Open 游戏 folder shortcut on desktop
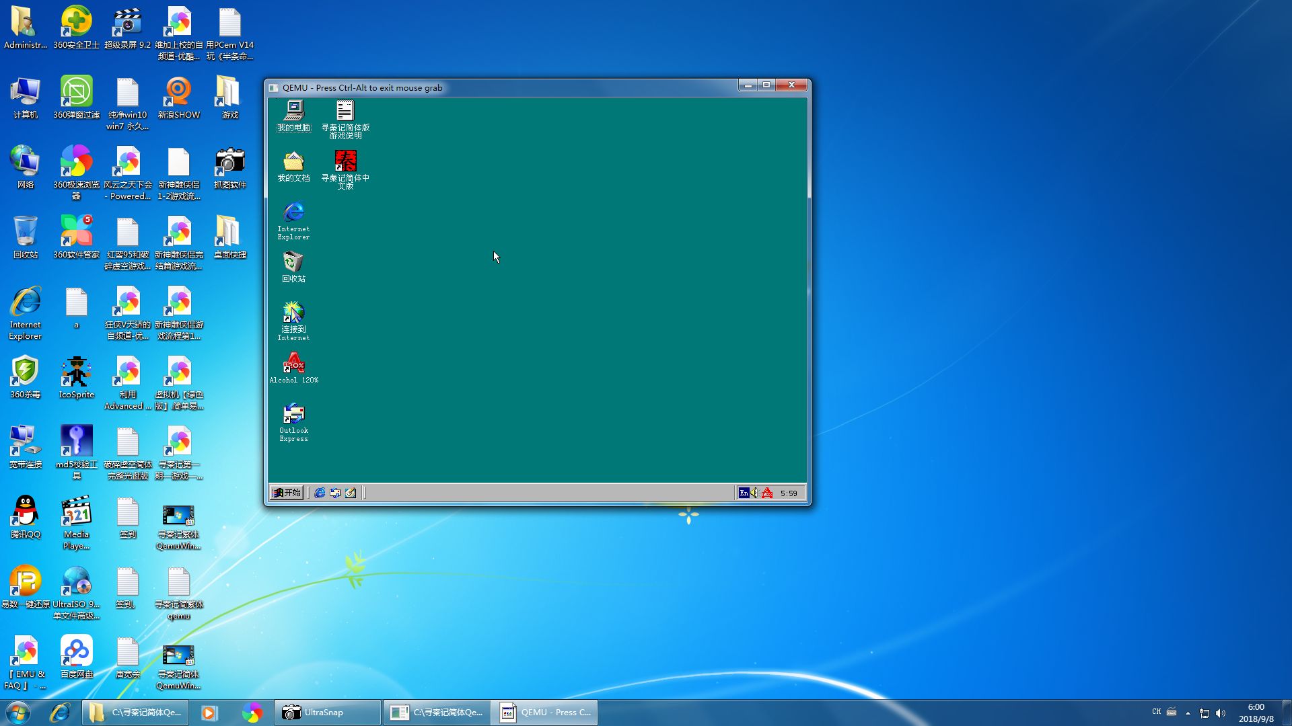The image size is (1292, 726). pos(229,97)
